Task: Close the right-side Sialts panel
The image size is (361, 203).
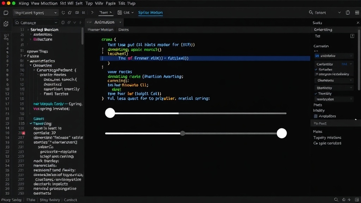Action: click(358, 23)
